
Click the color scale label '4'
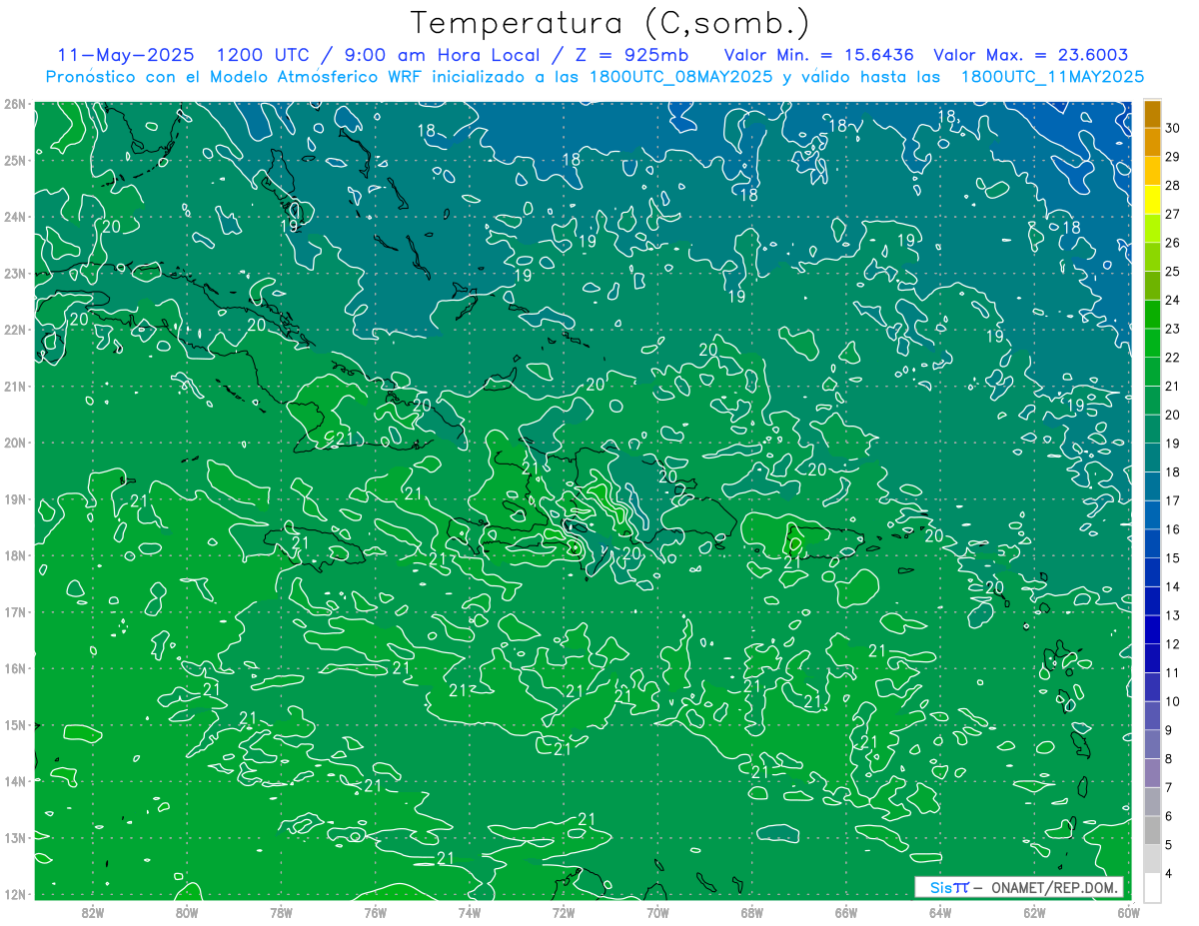[x=1169, y=873]
